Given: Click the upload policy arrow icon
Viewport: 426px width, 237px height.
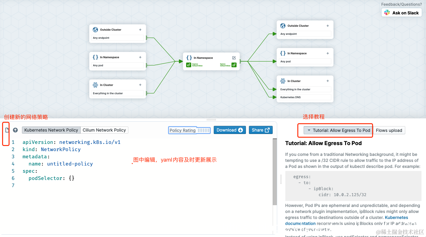Looking at the screenshot, I should coord(15,130).
